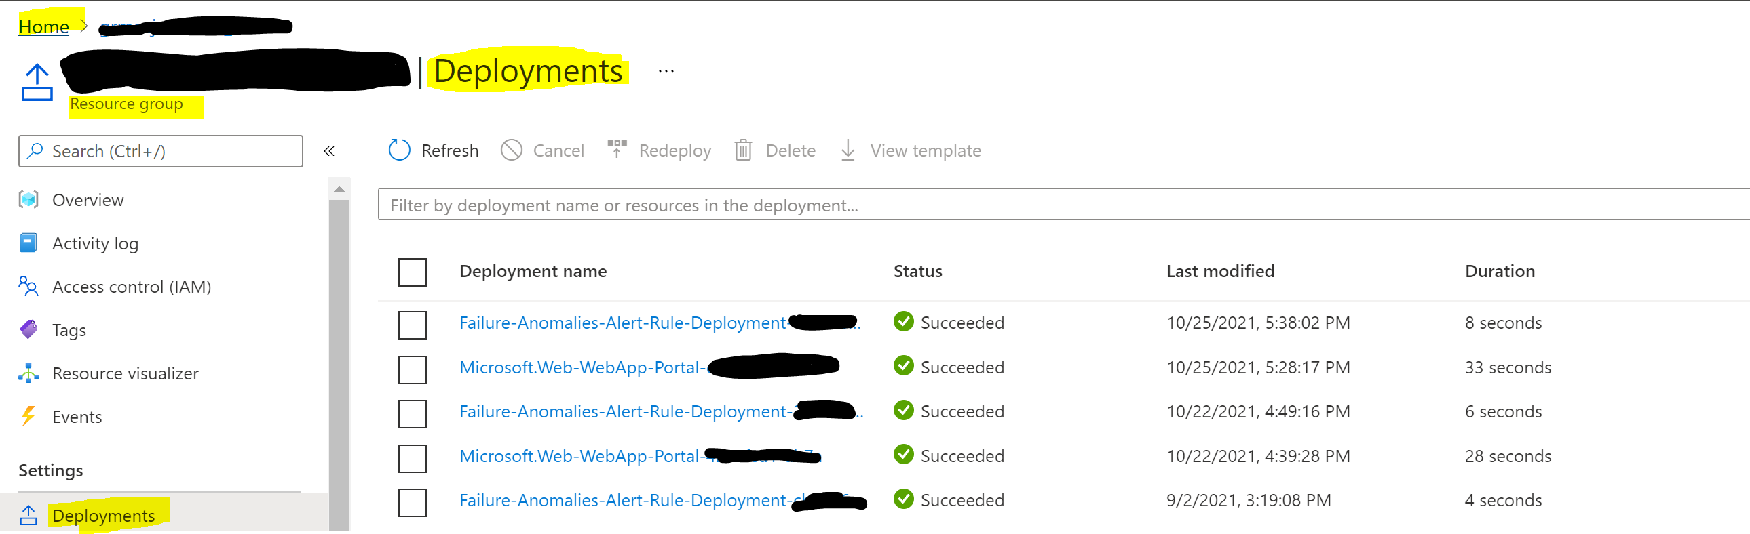Screen dimensions: 1750x534
Task: Toggle the select-all deployments header checkbox
Action: coord(413,272)
